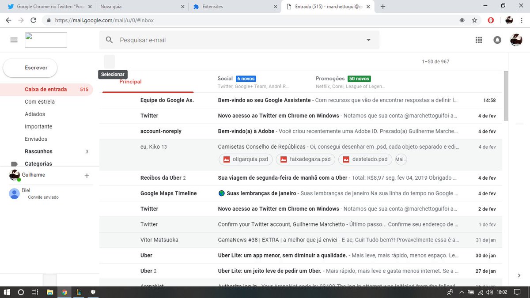Open Enviados folder

click(x=46, y=139)
